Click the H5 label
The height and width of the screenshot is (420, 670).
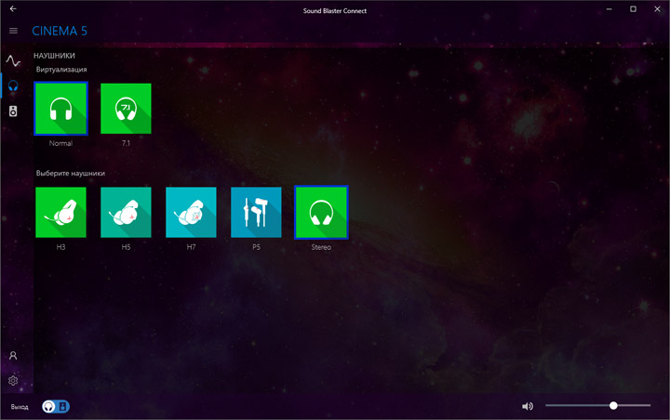[x=126, y=247]
